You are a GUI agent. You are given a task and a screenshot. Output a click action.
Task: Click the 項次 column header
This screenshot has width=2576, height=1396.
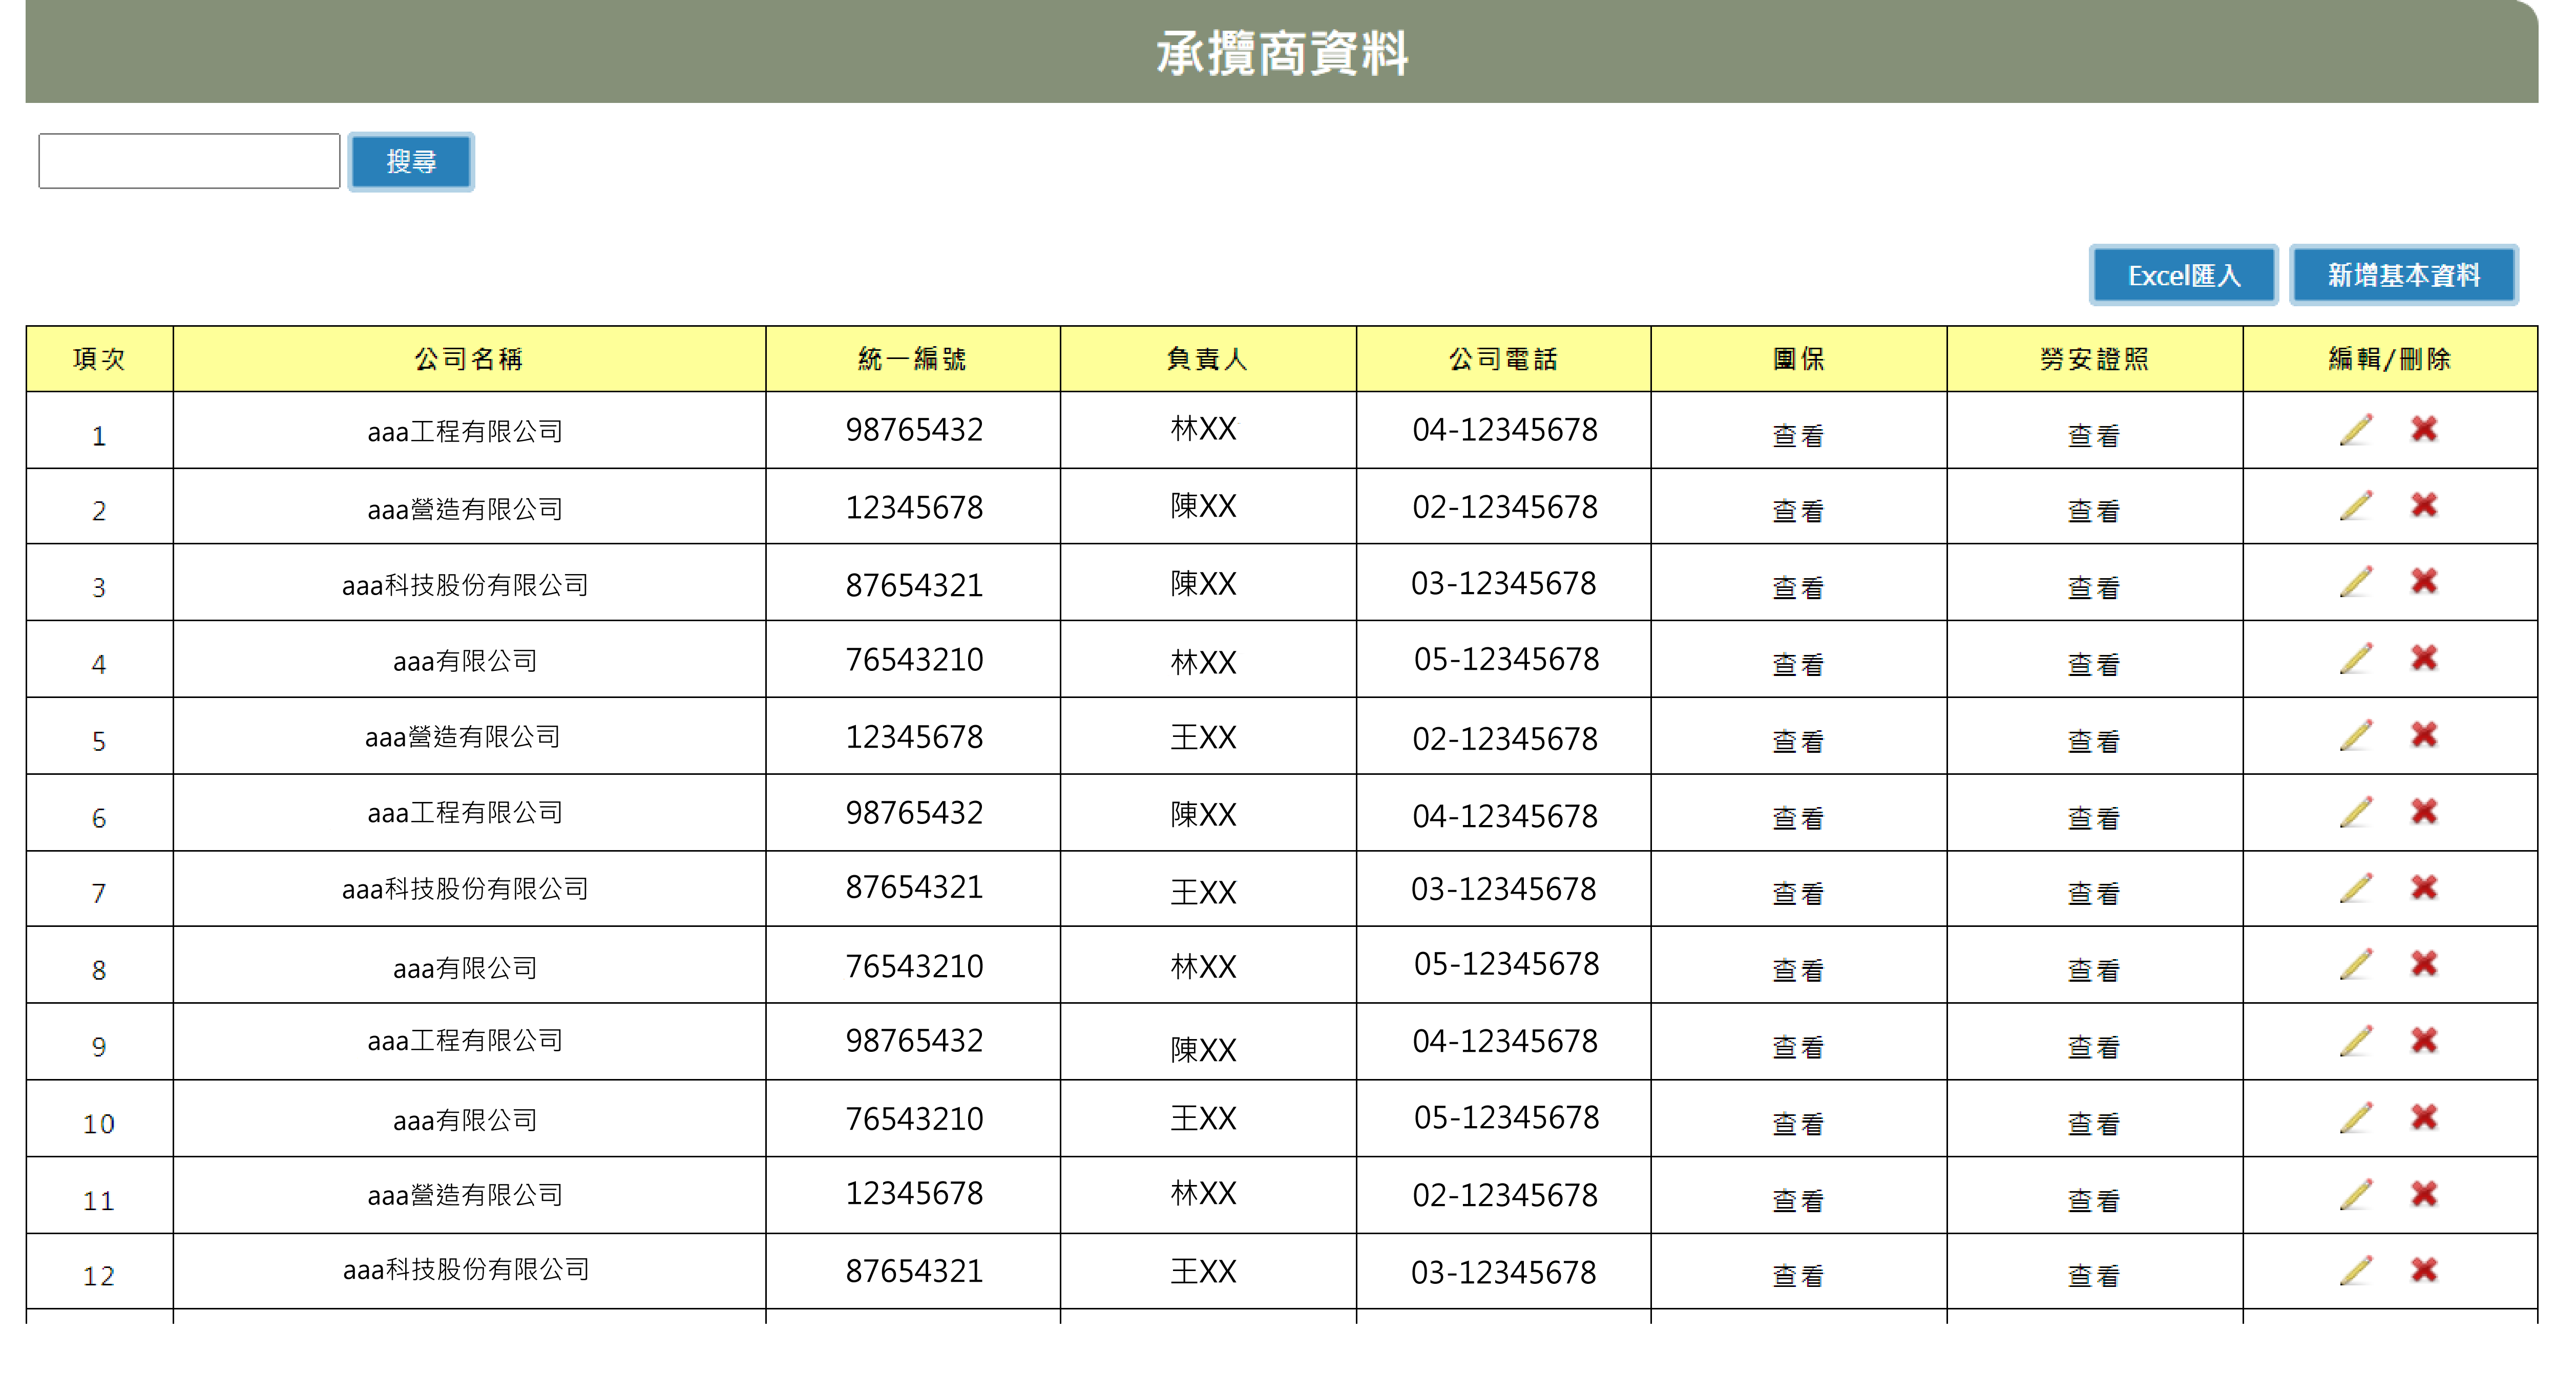click(99, 359)
